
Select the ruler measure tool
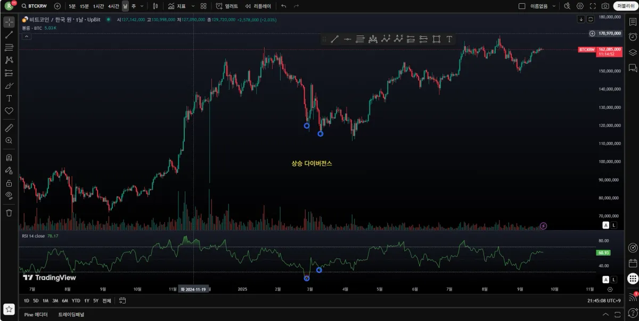pos(9,128)
